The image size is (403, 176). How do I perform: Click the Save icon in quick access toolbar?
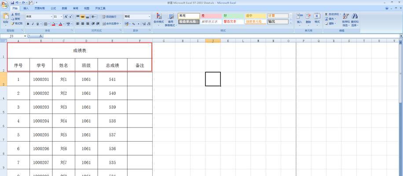[13, 3]
